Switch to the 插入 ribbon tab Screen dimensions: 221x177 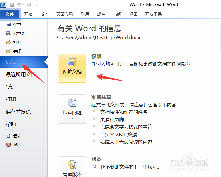click(44, 14)
